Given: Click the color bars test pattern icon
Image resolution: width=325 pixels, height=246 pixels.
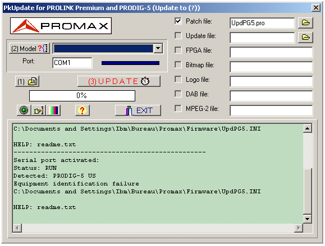Looking at the screenshot, I should click(53, 110).
